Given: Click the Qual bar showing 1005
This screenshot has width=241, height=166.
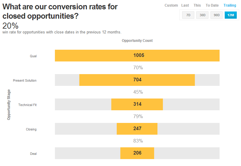Looking at the screenshot, I should coord(137,55).
